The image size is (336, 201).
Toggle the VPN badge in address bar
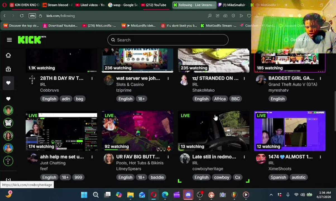[32, 16]
